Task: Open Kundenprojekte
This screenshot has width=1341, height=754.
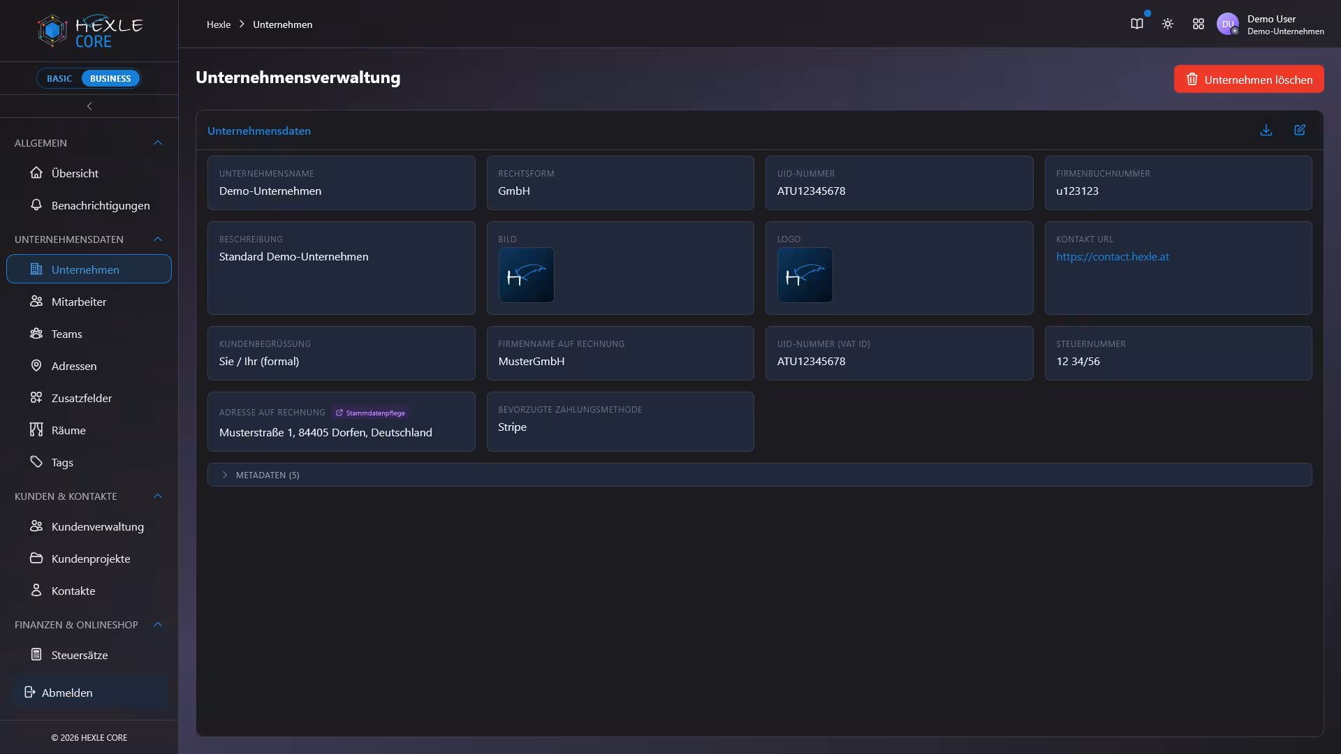Action: pos(89,559)
